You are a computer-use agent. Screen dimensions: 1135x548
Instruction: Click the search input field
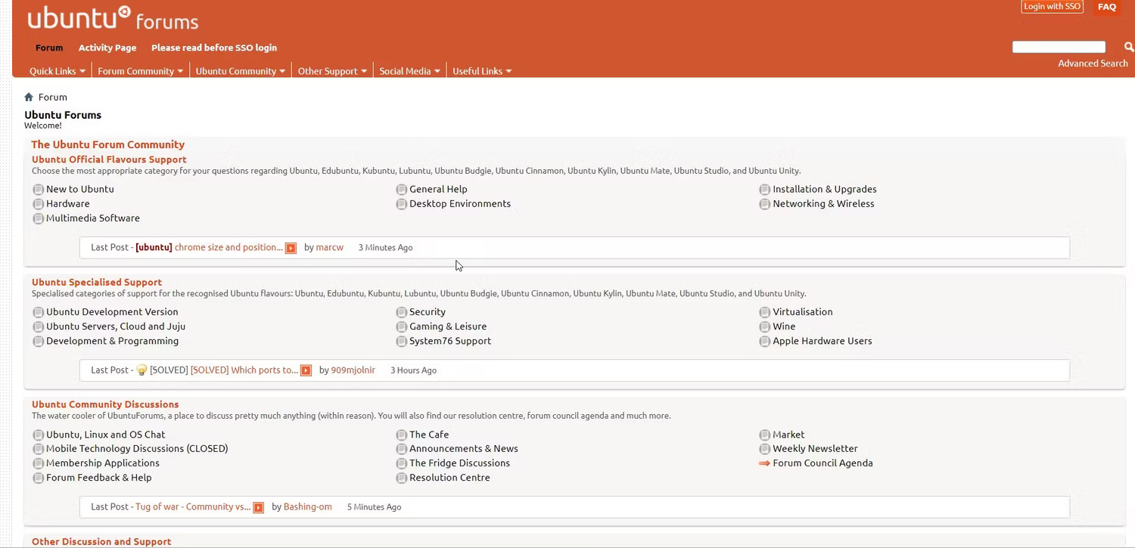pyautogui.click(x=1059, y=47)
